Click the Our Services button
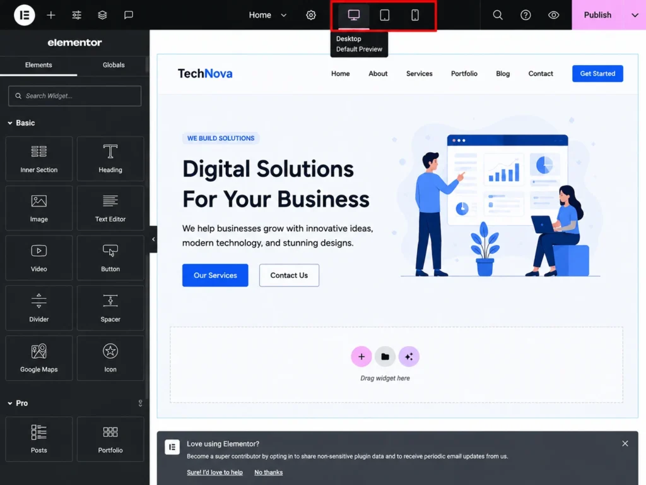646x485 pixels. 215,275
